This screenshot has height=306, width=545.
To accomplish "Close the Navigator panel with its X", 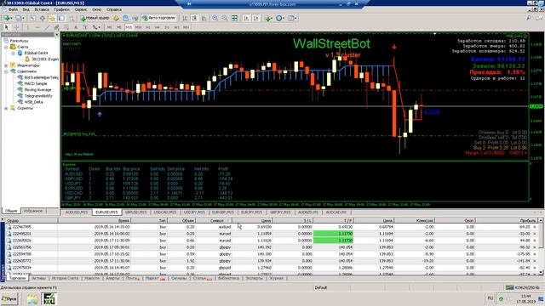I will tap(56, 34).
